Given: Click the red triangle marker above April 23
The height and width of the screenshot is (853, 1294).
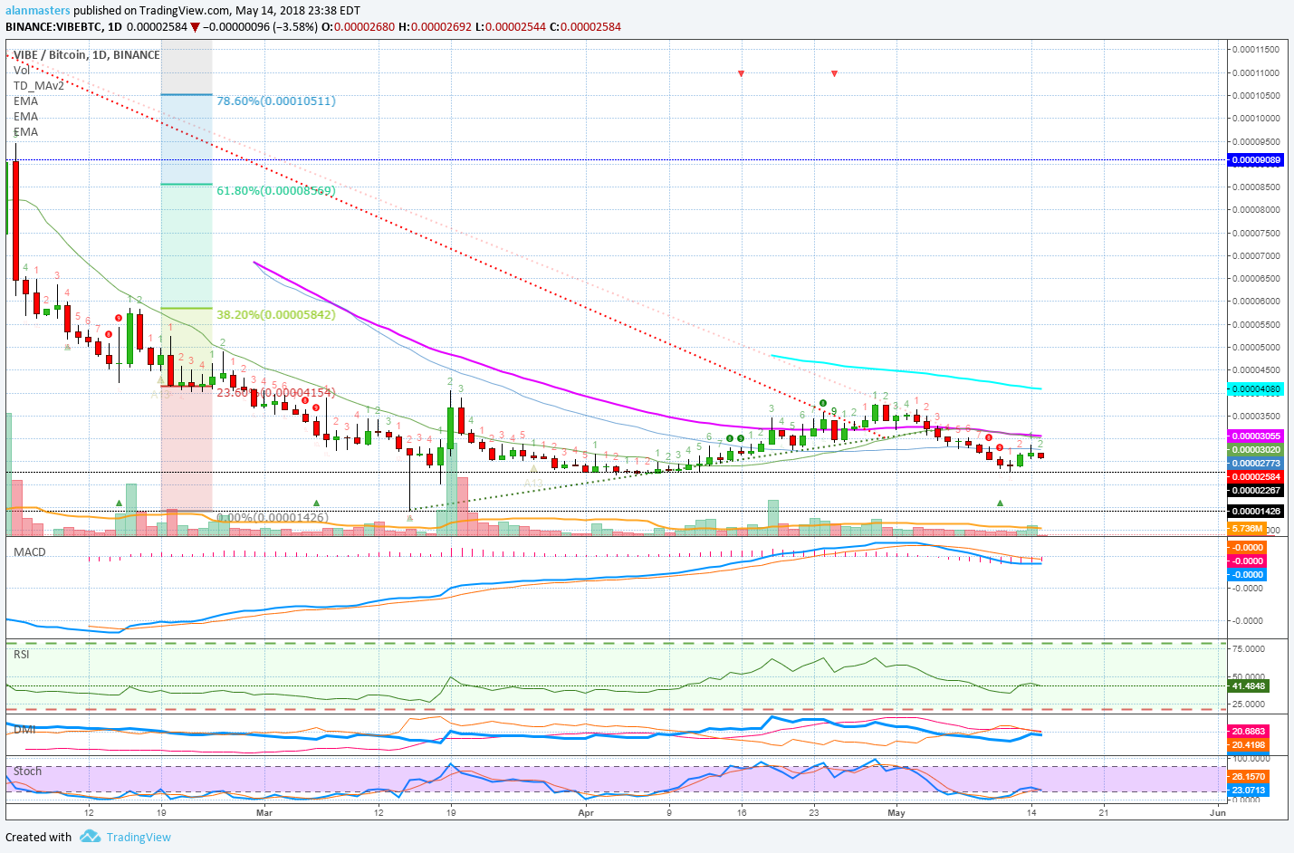Looking at the screenshot, I should tap(834, 73).
